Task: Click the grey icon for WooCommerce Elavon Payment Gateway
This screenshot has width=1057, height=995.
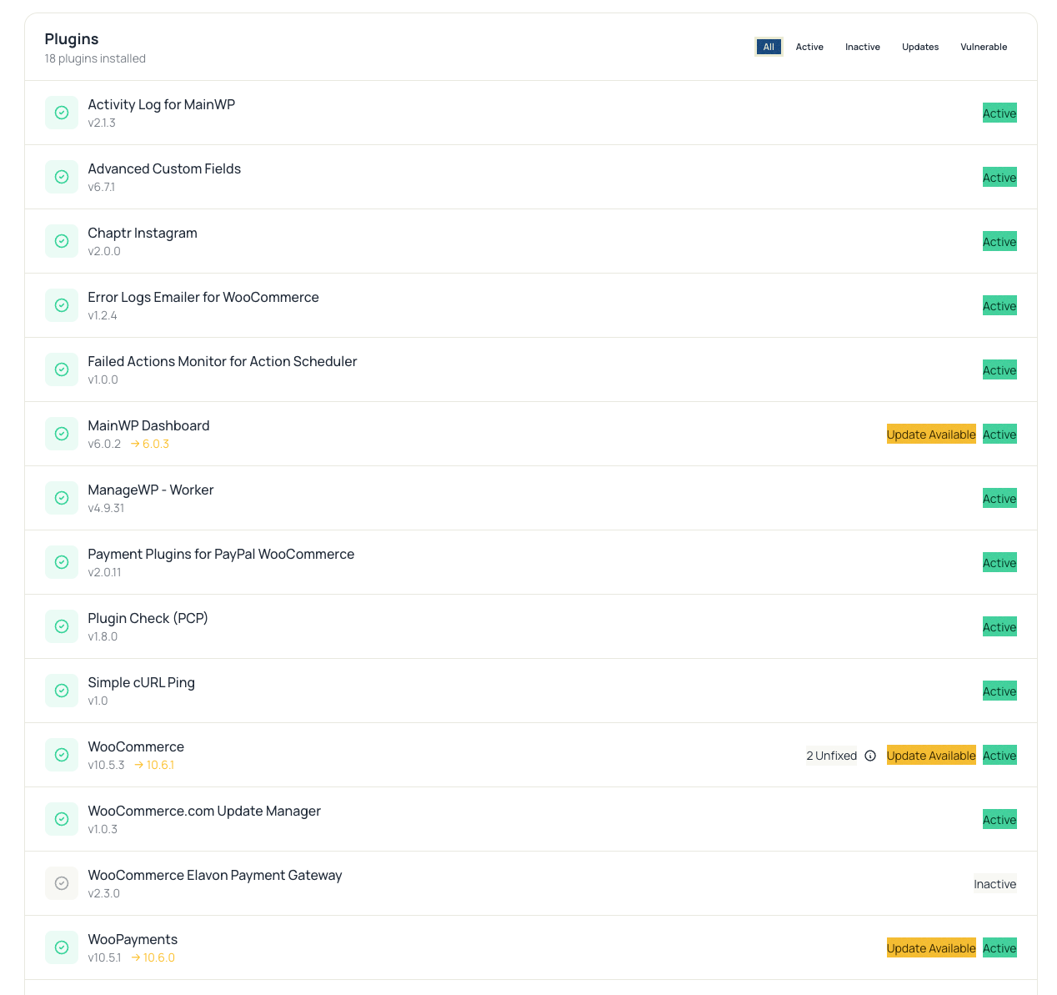Action: click(x=61, y=883)
